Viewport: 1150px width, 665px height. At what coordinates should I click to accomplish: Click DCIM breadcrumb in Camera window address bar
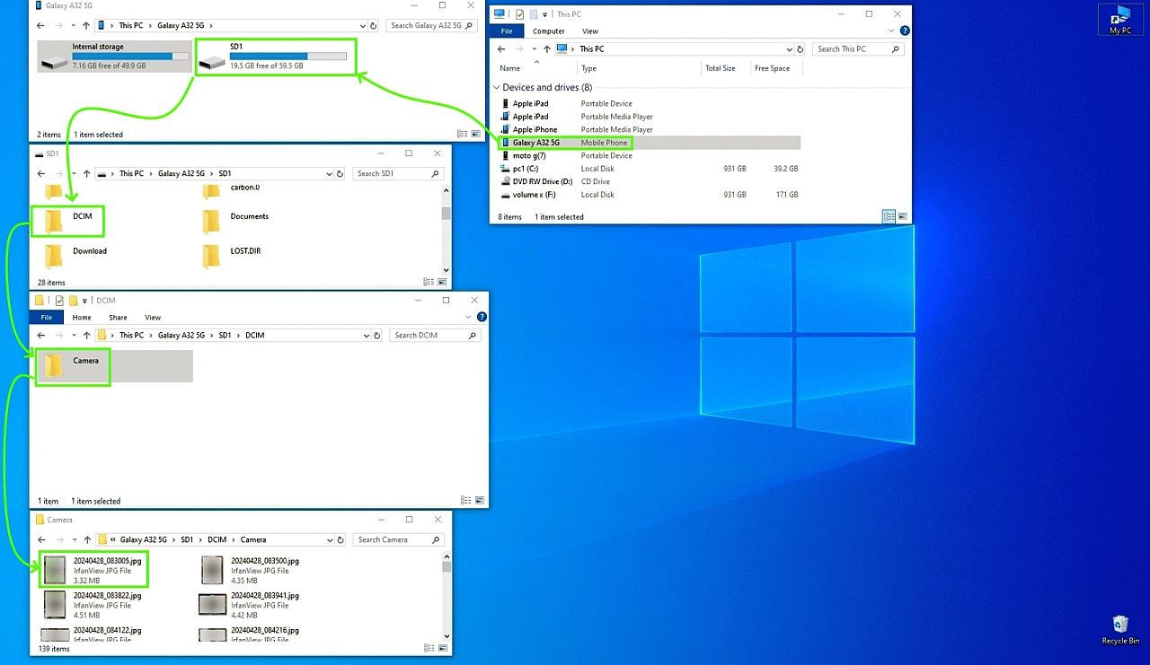click(217, 539)
